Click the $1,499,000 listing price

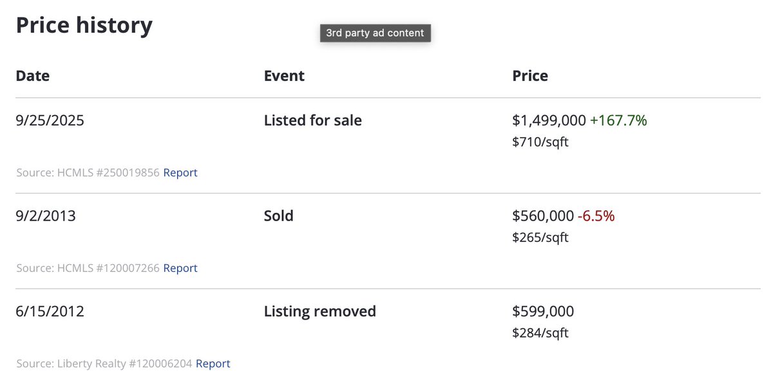(549, 120)
